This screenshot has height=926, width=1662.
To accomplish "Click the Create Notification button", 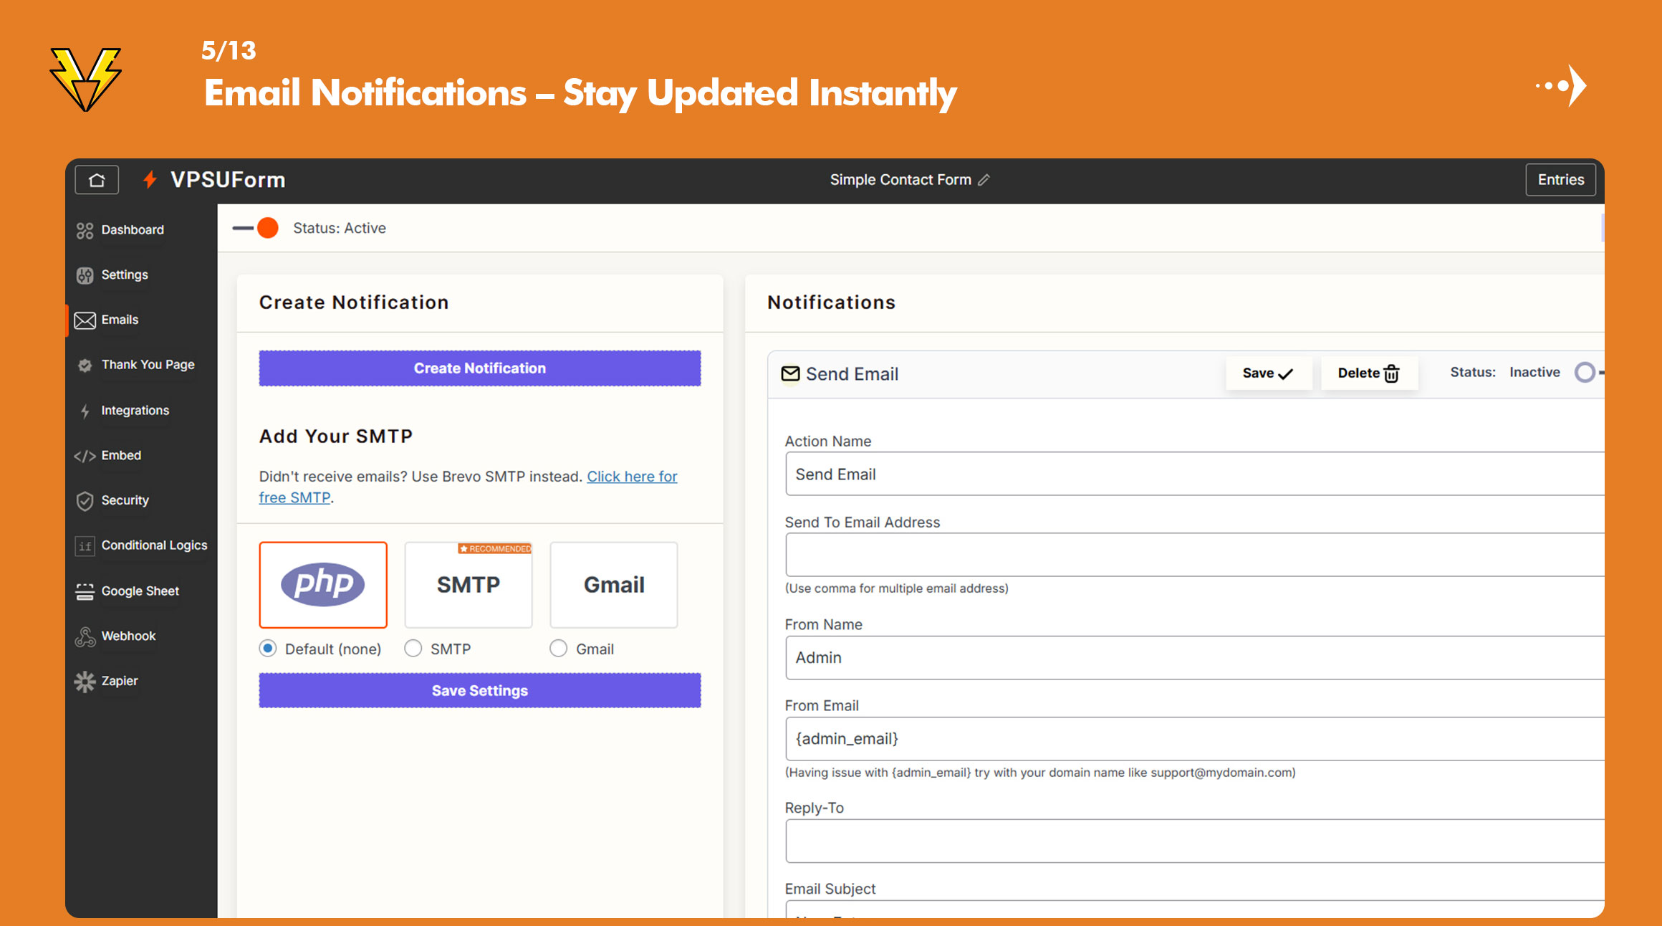I will (x=479, y=368).
